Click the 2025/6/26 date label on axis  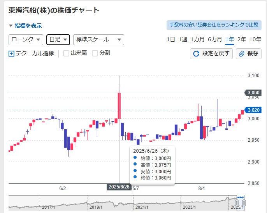click(119, 187)
